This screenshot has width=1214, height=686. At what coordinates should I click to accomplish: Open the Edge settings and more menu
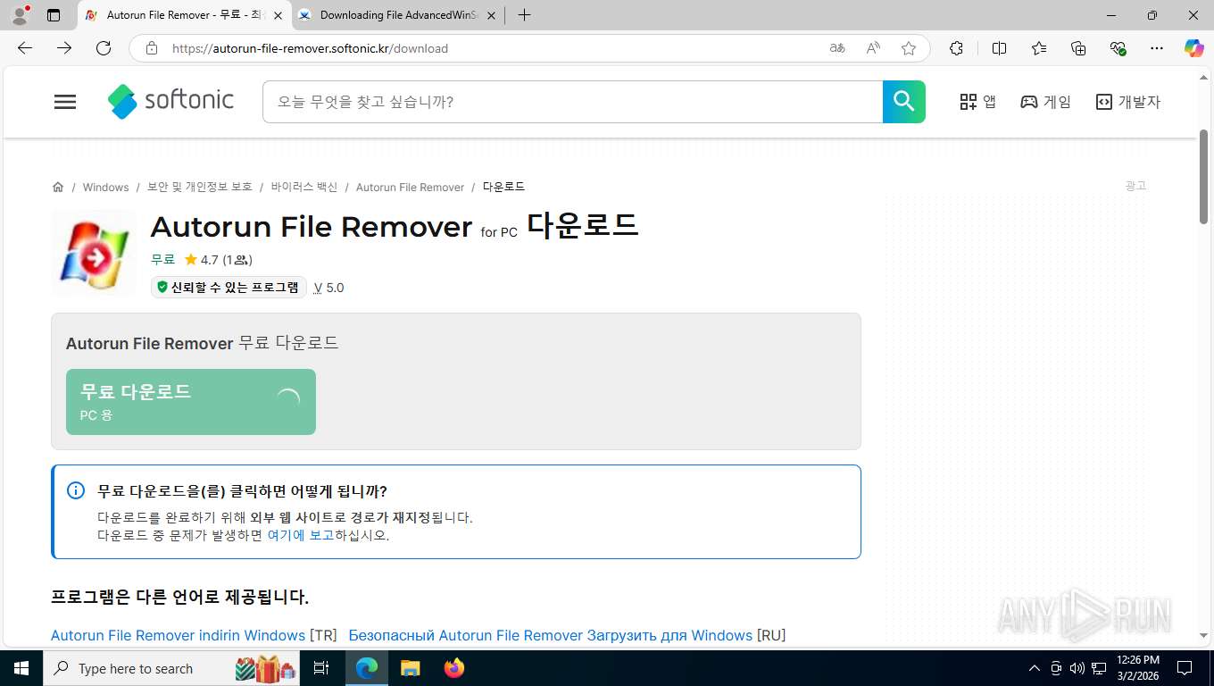tap(1157, 48)
